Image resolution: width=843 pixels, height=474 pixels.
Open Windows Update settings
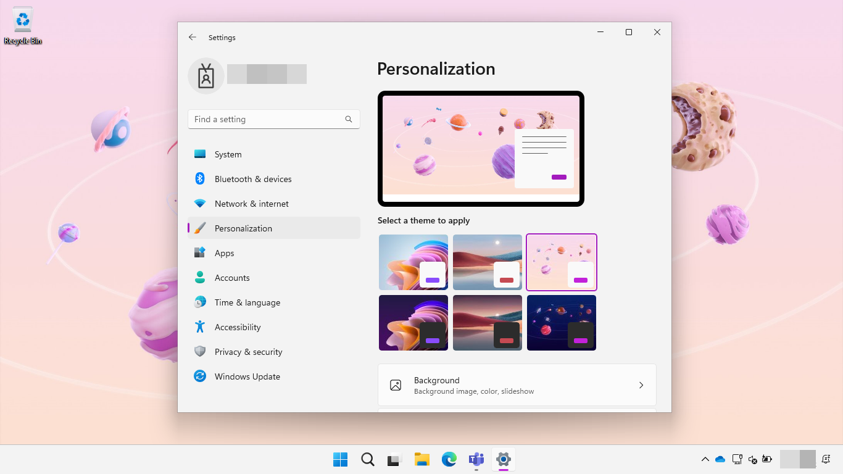point(247,376)
